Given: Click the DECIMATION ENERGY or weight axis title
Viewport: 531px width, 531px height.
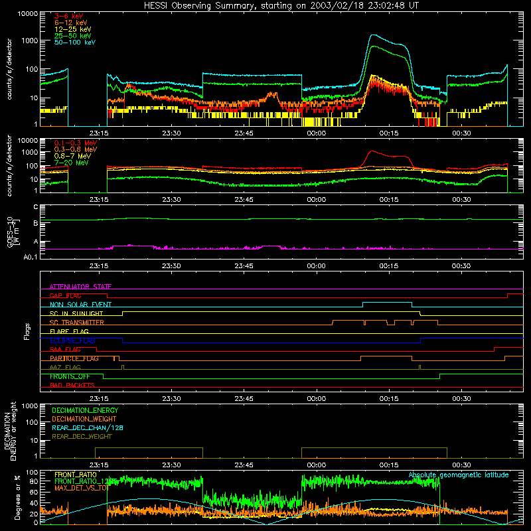Looking at the screenshot, I should click(10, 431).
